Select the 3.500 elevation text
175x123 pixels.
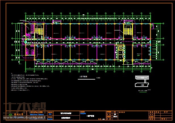pyautogui.click(x=98, y=78)
